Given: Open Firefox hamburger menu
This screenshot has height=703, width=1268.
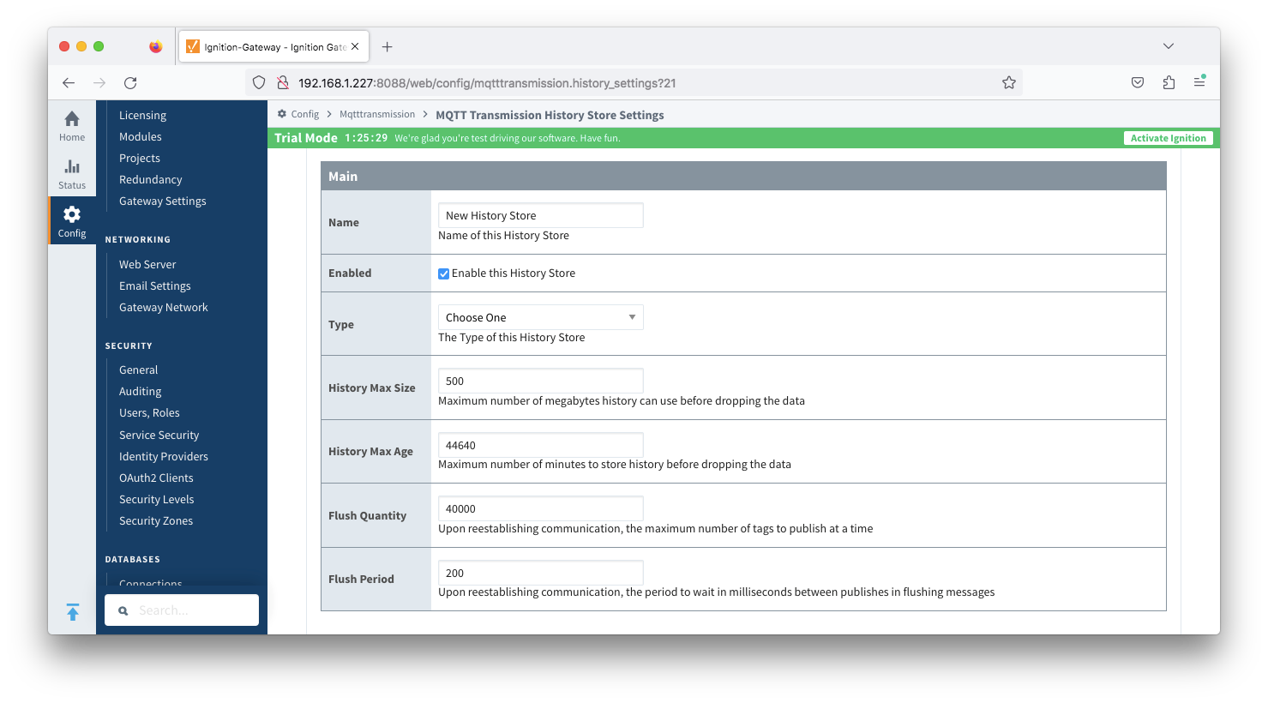Looking at the screenshot, I should coord(1199,82).
